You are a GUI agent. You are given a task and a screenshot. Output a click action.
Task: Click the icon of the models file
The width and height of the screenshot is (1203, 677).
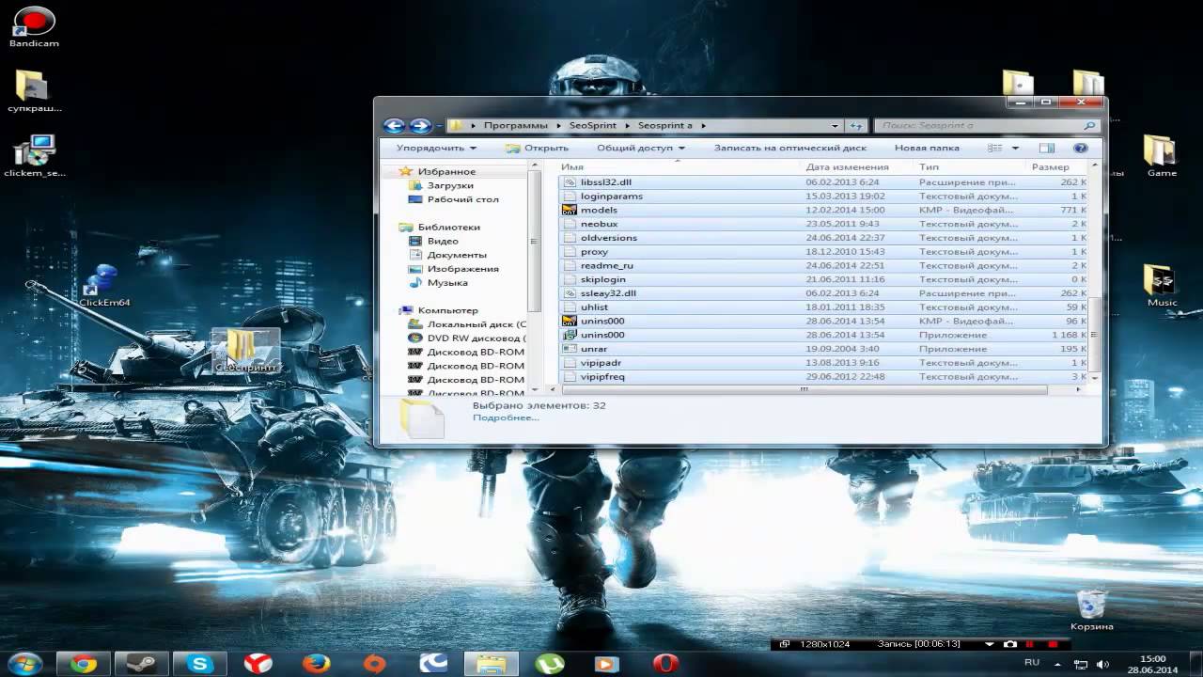(569, 210)
